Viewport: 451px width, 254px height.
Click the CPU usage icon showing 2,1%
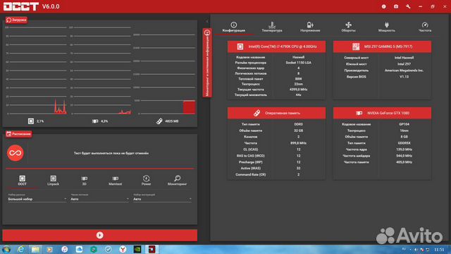31,121
